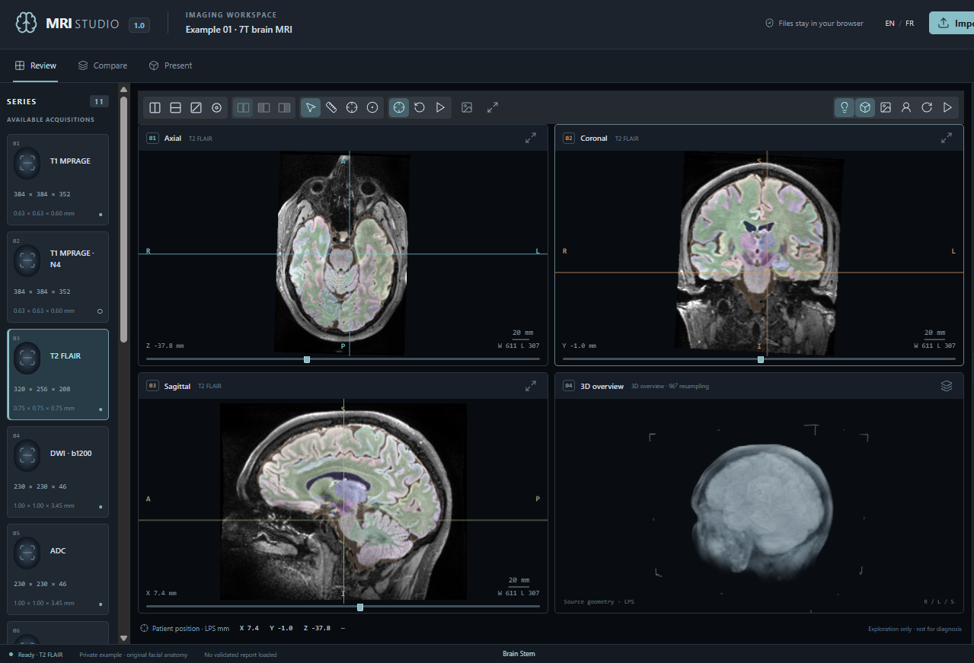This screenshot has width=974, height=663.
Task: Select the circle-with-dot point tool
Action: [372, 108]
